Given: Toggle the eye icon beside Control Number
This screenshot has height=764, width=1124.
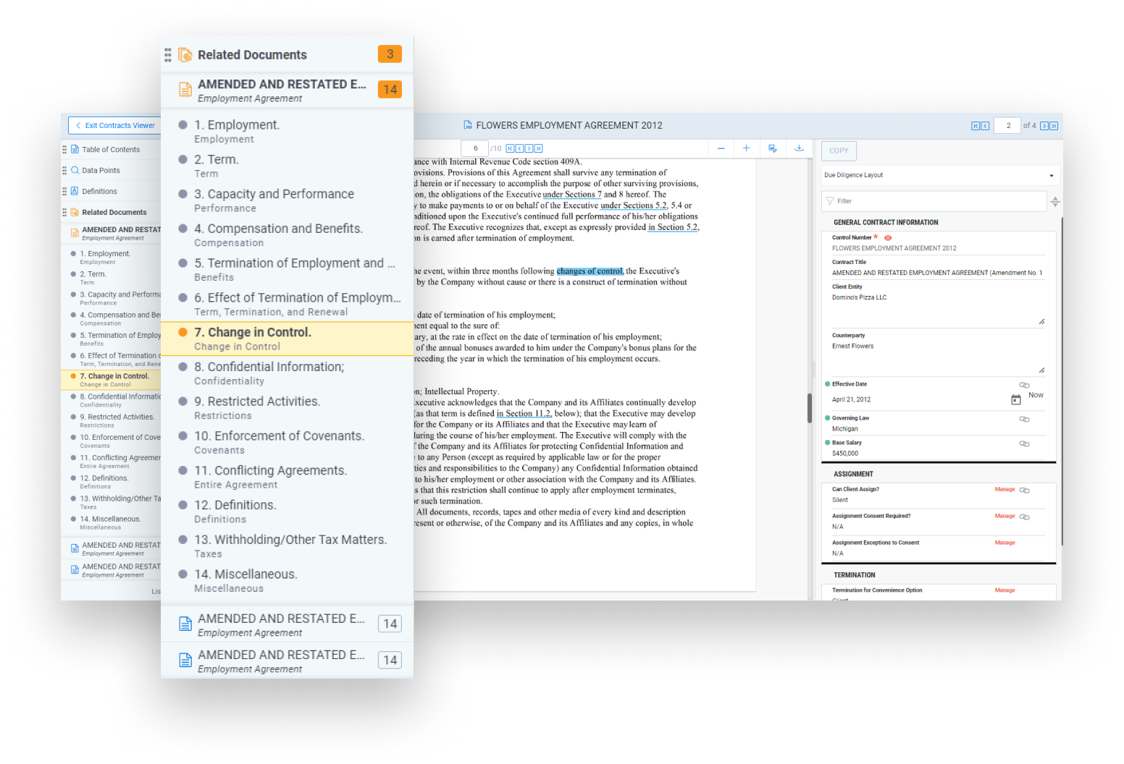Looking at the screenshot, I should tap(888, 237).
